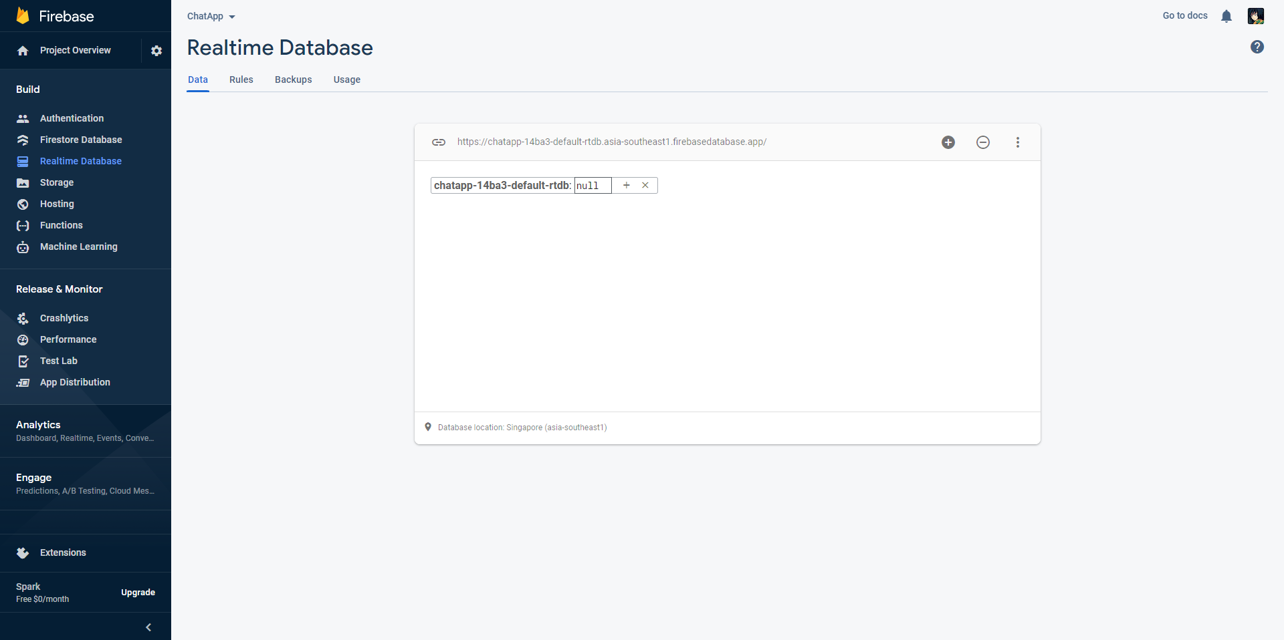1284x640 pixels.
Task: Open Firestore Database in the sidebar
Action: pyautogui.click(x=81, y=140)
